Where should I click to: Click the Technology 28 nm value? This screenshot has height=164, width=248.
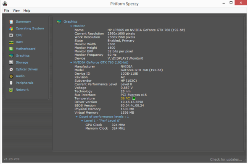point(126,91)
